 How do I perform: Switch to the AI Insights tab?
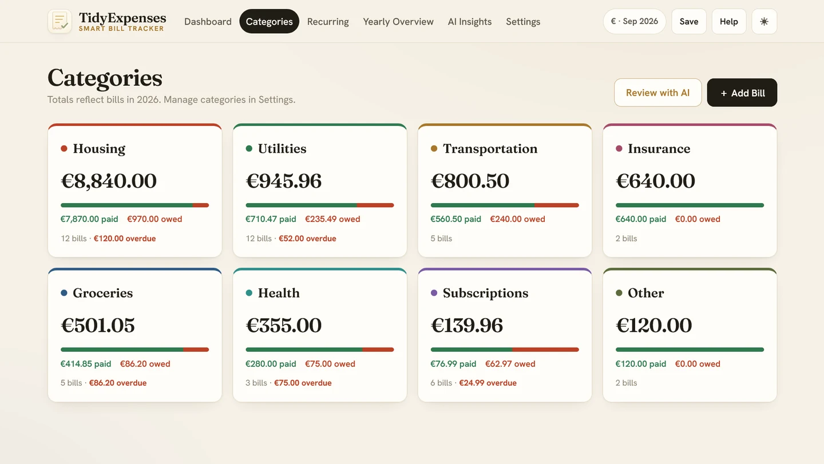pyautogui.click(x=470, y=21)
